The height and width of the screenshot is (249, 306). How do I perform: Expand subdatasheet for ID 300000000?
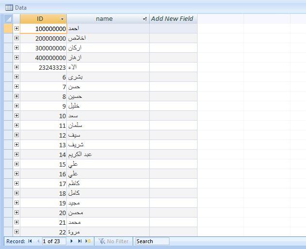(x=16, y=48)
